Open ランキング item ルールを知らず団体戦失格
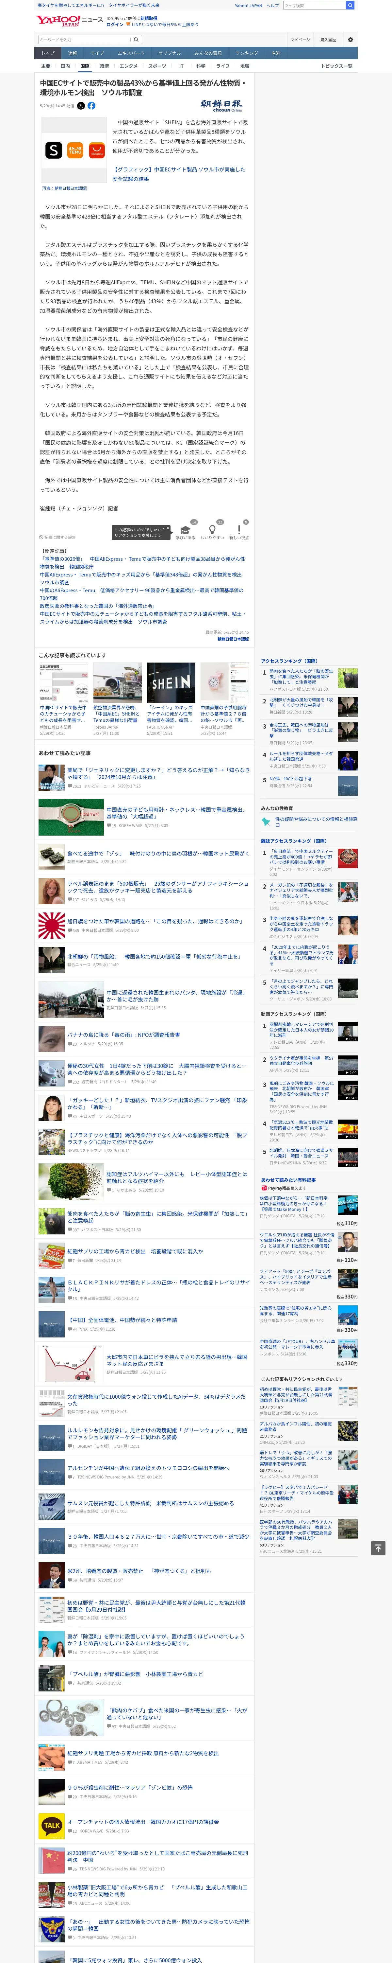Image resolution: width=392 pixels, height=1963 pixels. pyautogui.click(x=302, y=756)
